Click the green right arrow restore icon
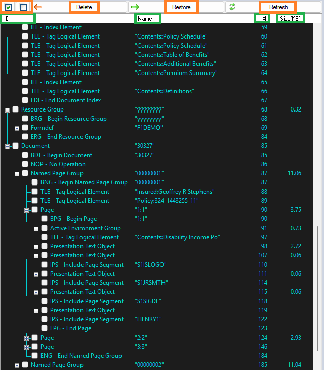324x370 pixels. tap(135, 7)
